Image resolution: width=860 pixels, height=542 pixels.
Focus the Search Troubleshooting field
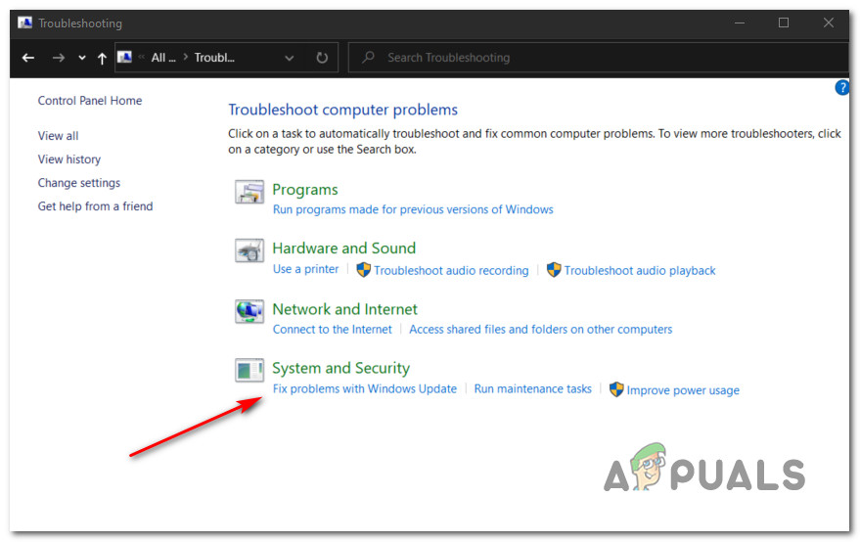point(598,58)
